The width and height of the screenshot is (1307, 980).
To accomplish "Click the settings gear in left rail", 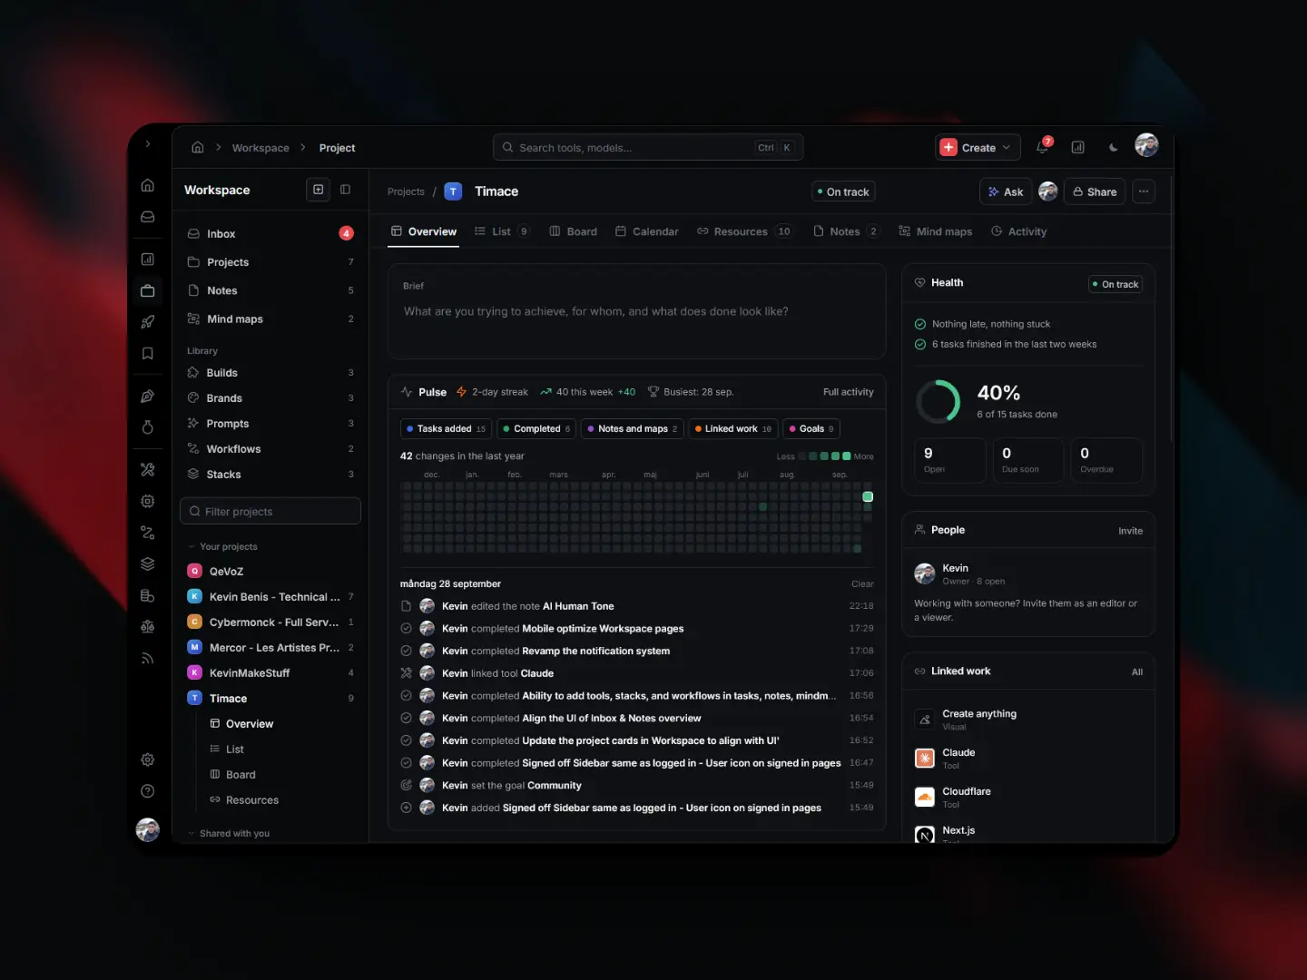I will click(x=148, y=759).
